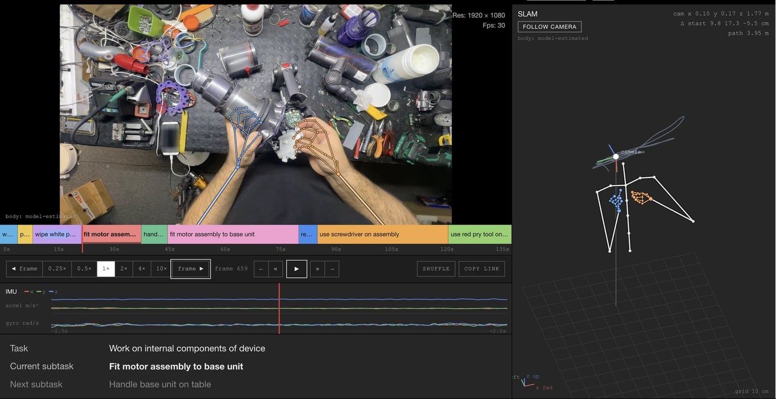Set playback speed to 0.5×
Viewport: 776px width, 399px height.
click(84, 269)
